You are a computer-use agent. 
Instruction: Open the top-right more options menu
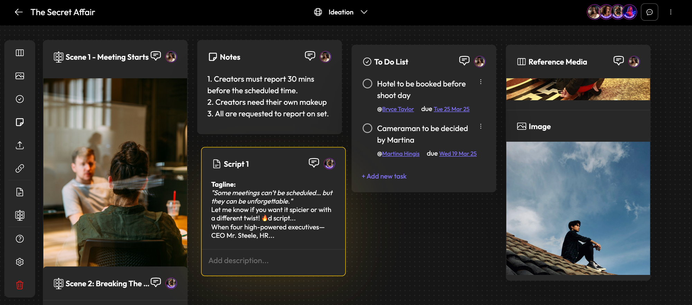(x=671, y=12)
